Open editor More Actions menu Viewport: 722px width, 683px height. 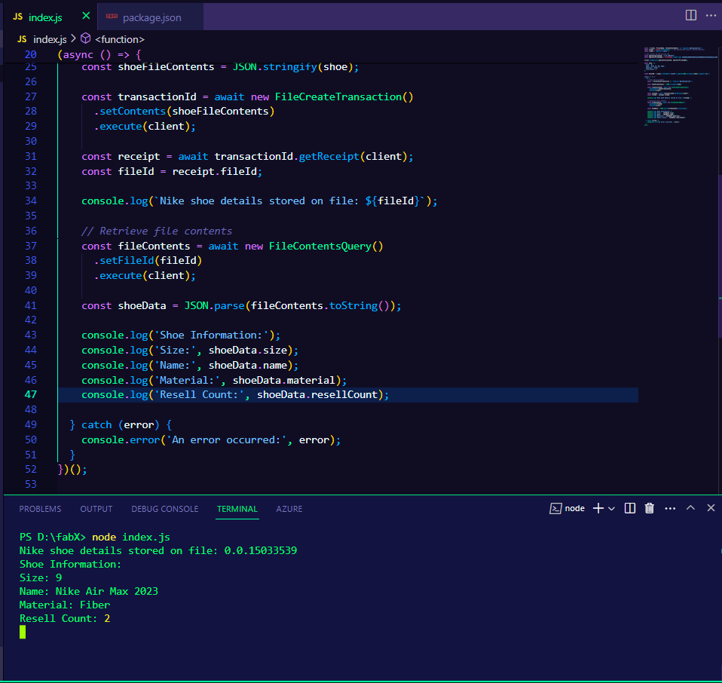click(711, 15)
